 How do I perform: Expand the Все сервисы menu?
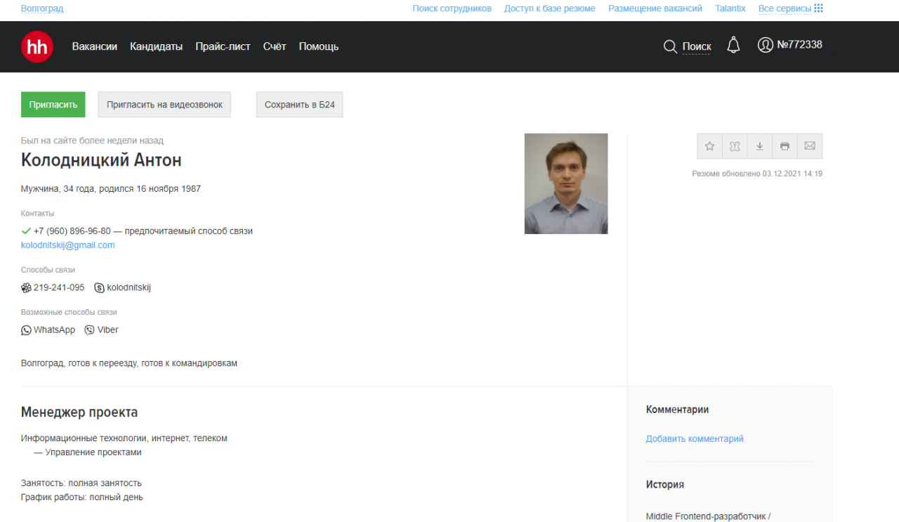coord(790,8)
